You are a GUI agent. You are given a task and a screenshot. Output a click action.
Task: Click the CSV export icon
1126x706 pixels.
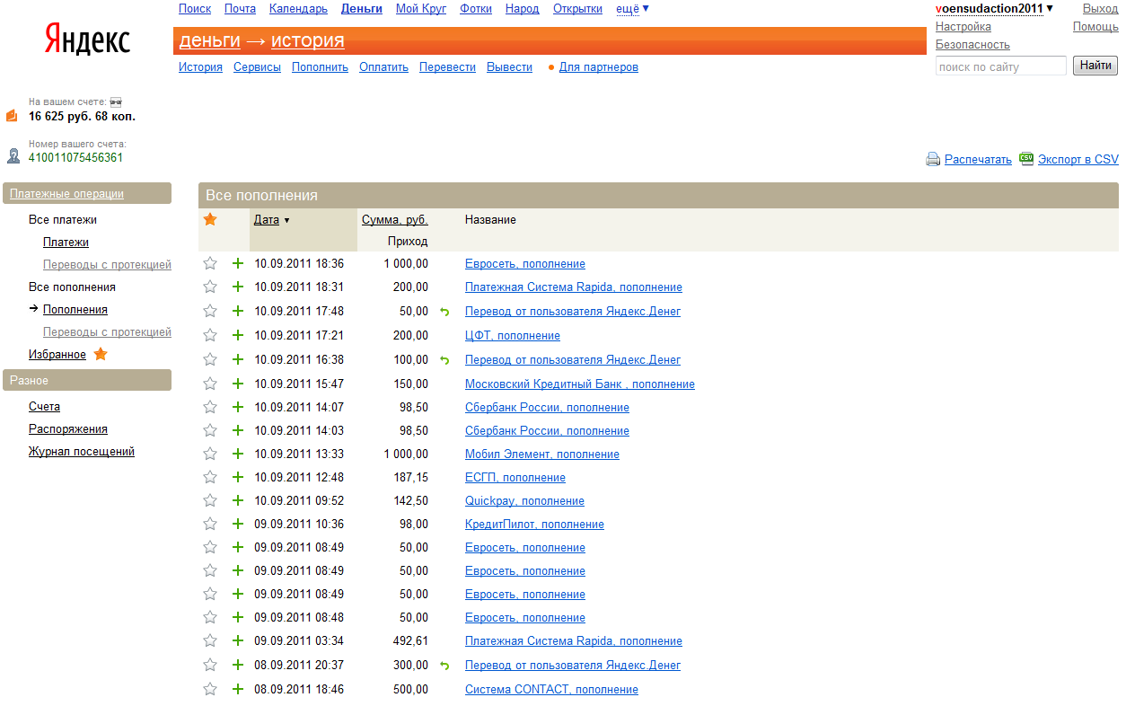pyautogui.click(x=1026, y=158)
